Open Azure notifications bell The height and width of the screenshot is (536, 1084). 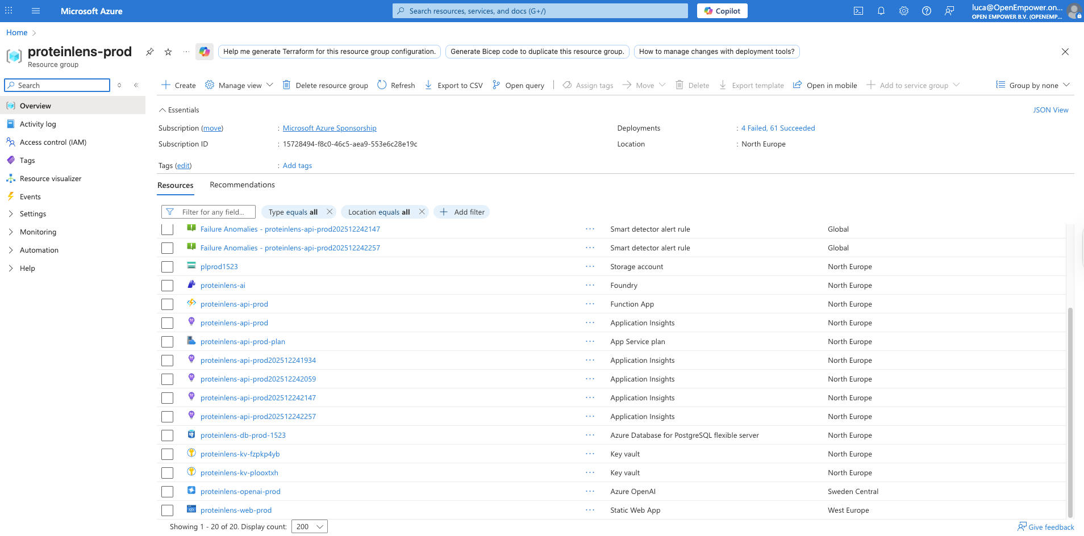pos(881,11)
